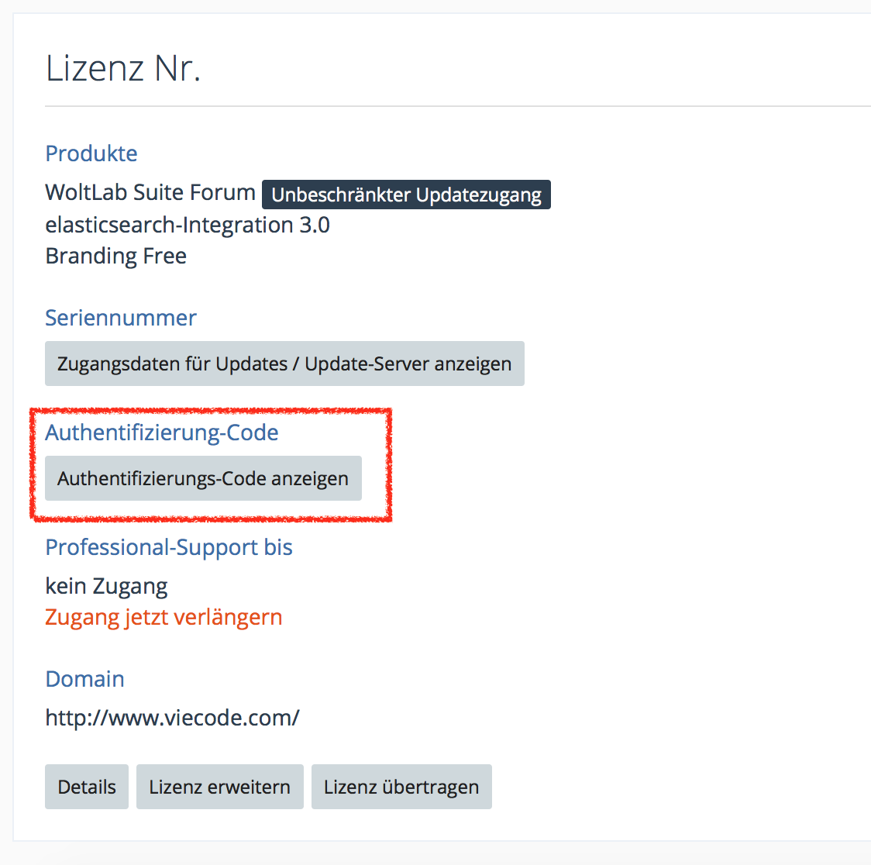Click the Authentifizierung-Code section heading

(162, 432)
